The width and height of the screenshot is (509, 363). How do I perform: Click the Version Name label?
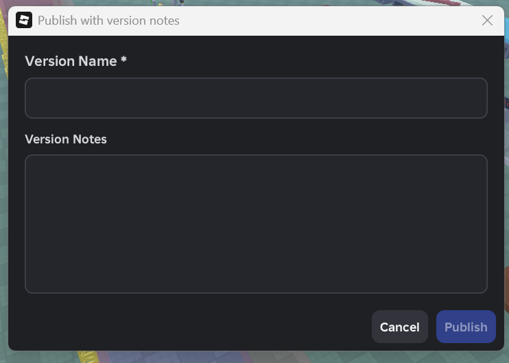pyautogui.click(x=71, y=61)
